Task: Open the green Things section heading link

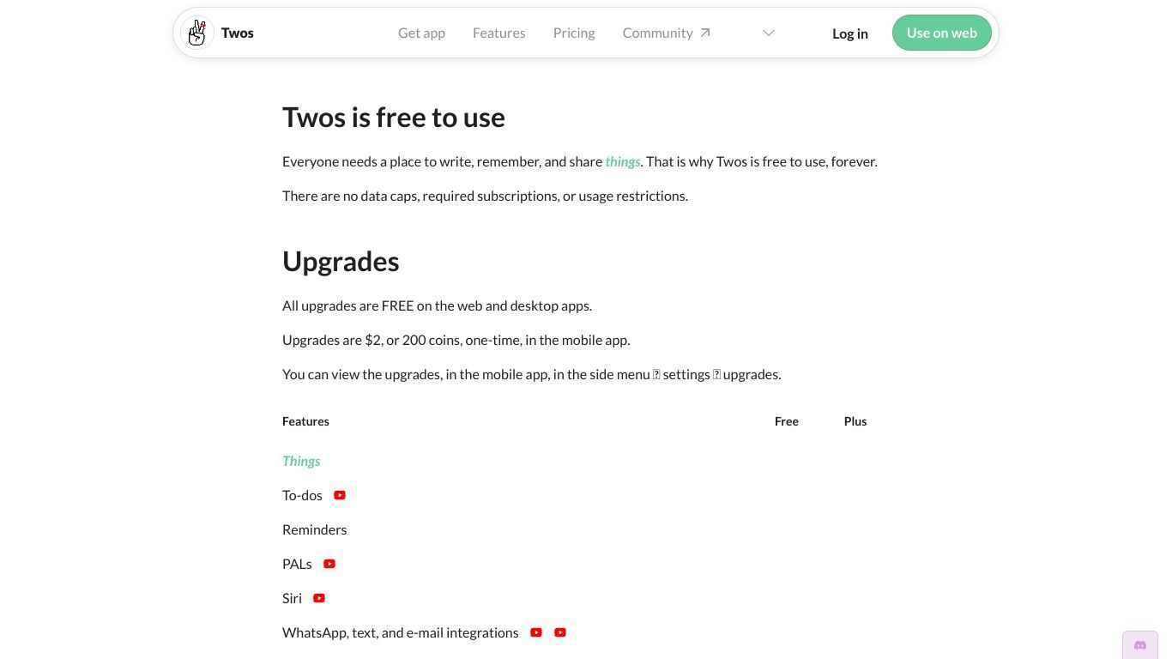Action: point(301,461)
